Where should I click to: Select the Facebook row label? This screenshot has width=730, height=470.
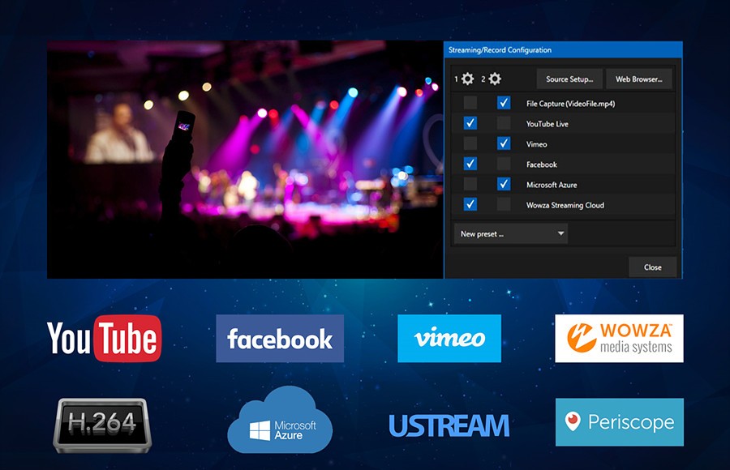tap(542, 164)
